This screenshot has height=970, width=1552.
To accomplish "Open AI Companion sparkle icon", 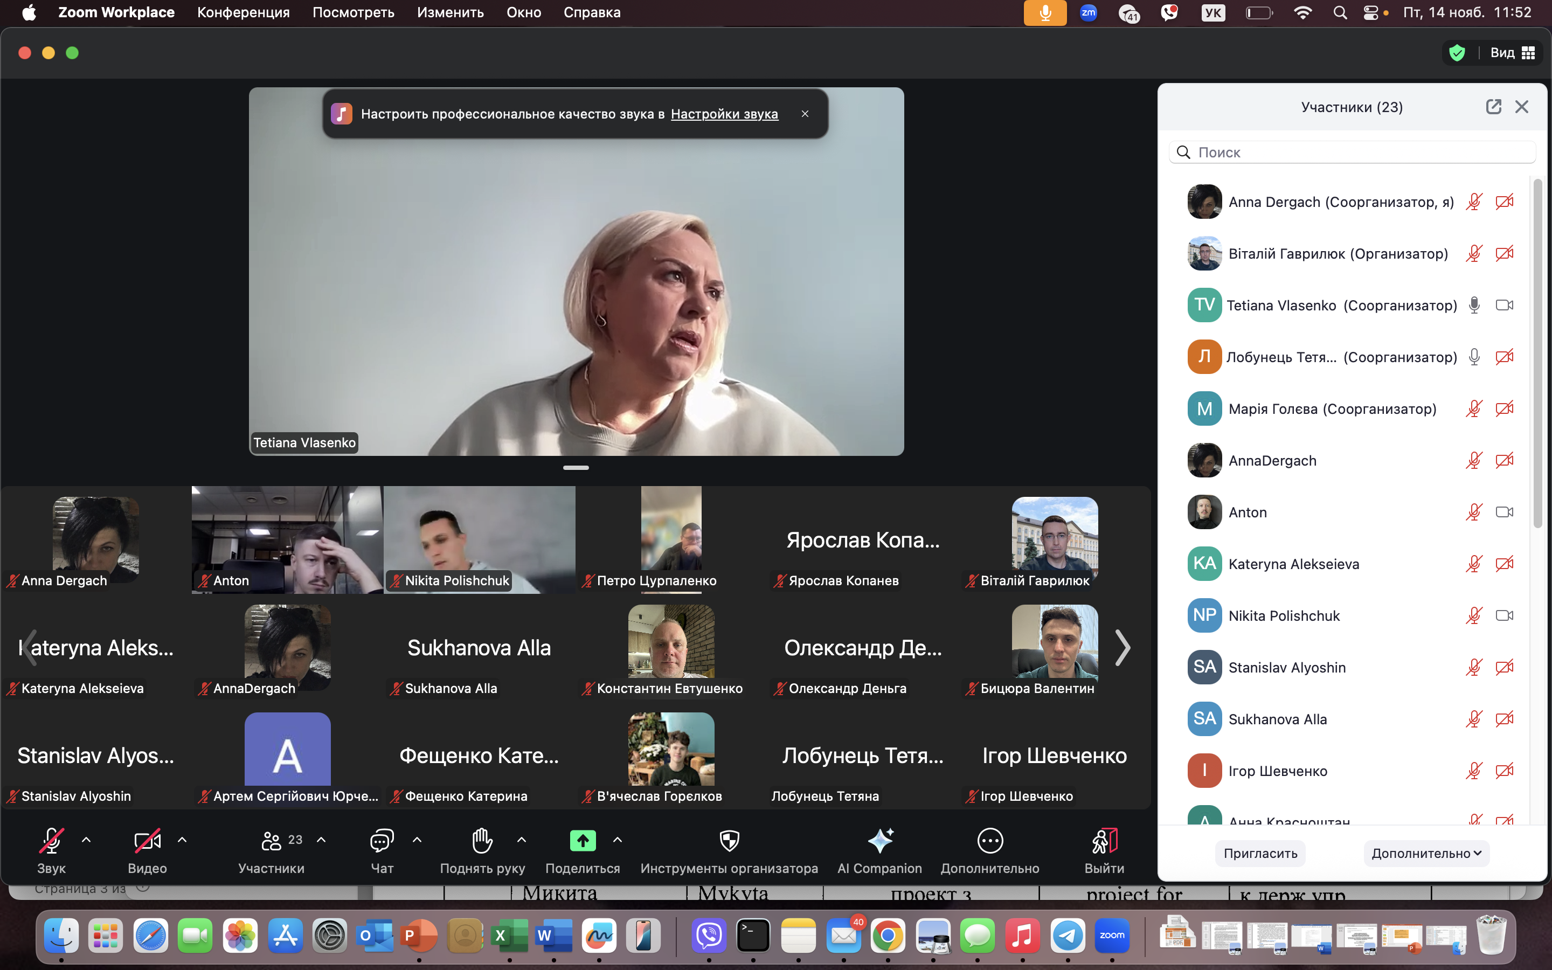I will tap(879, 841).
